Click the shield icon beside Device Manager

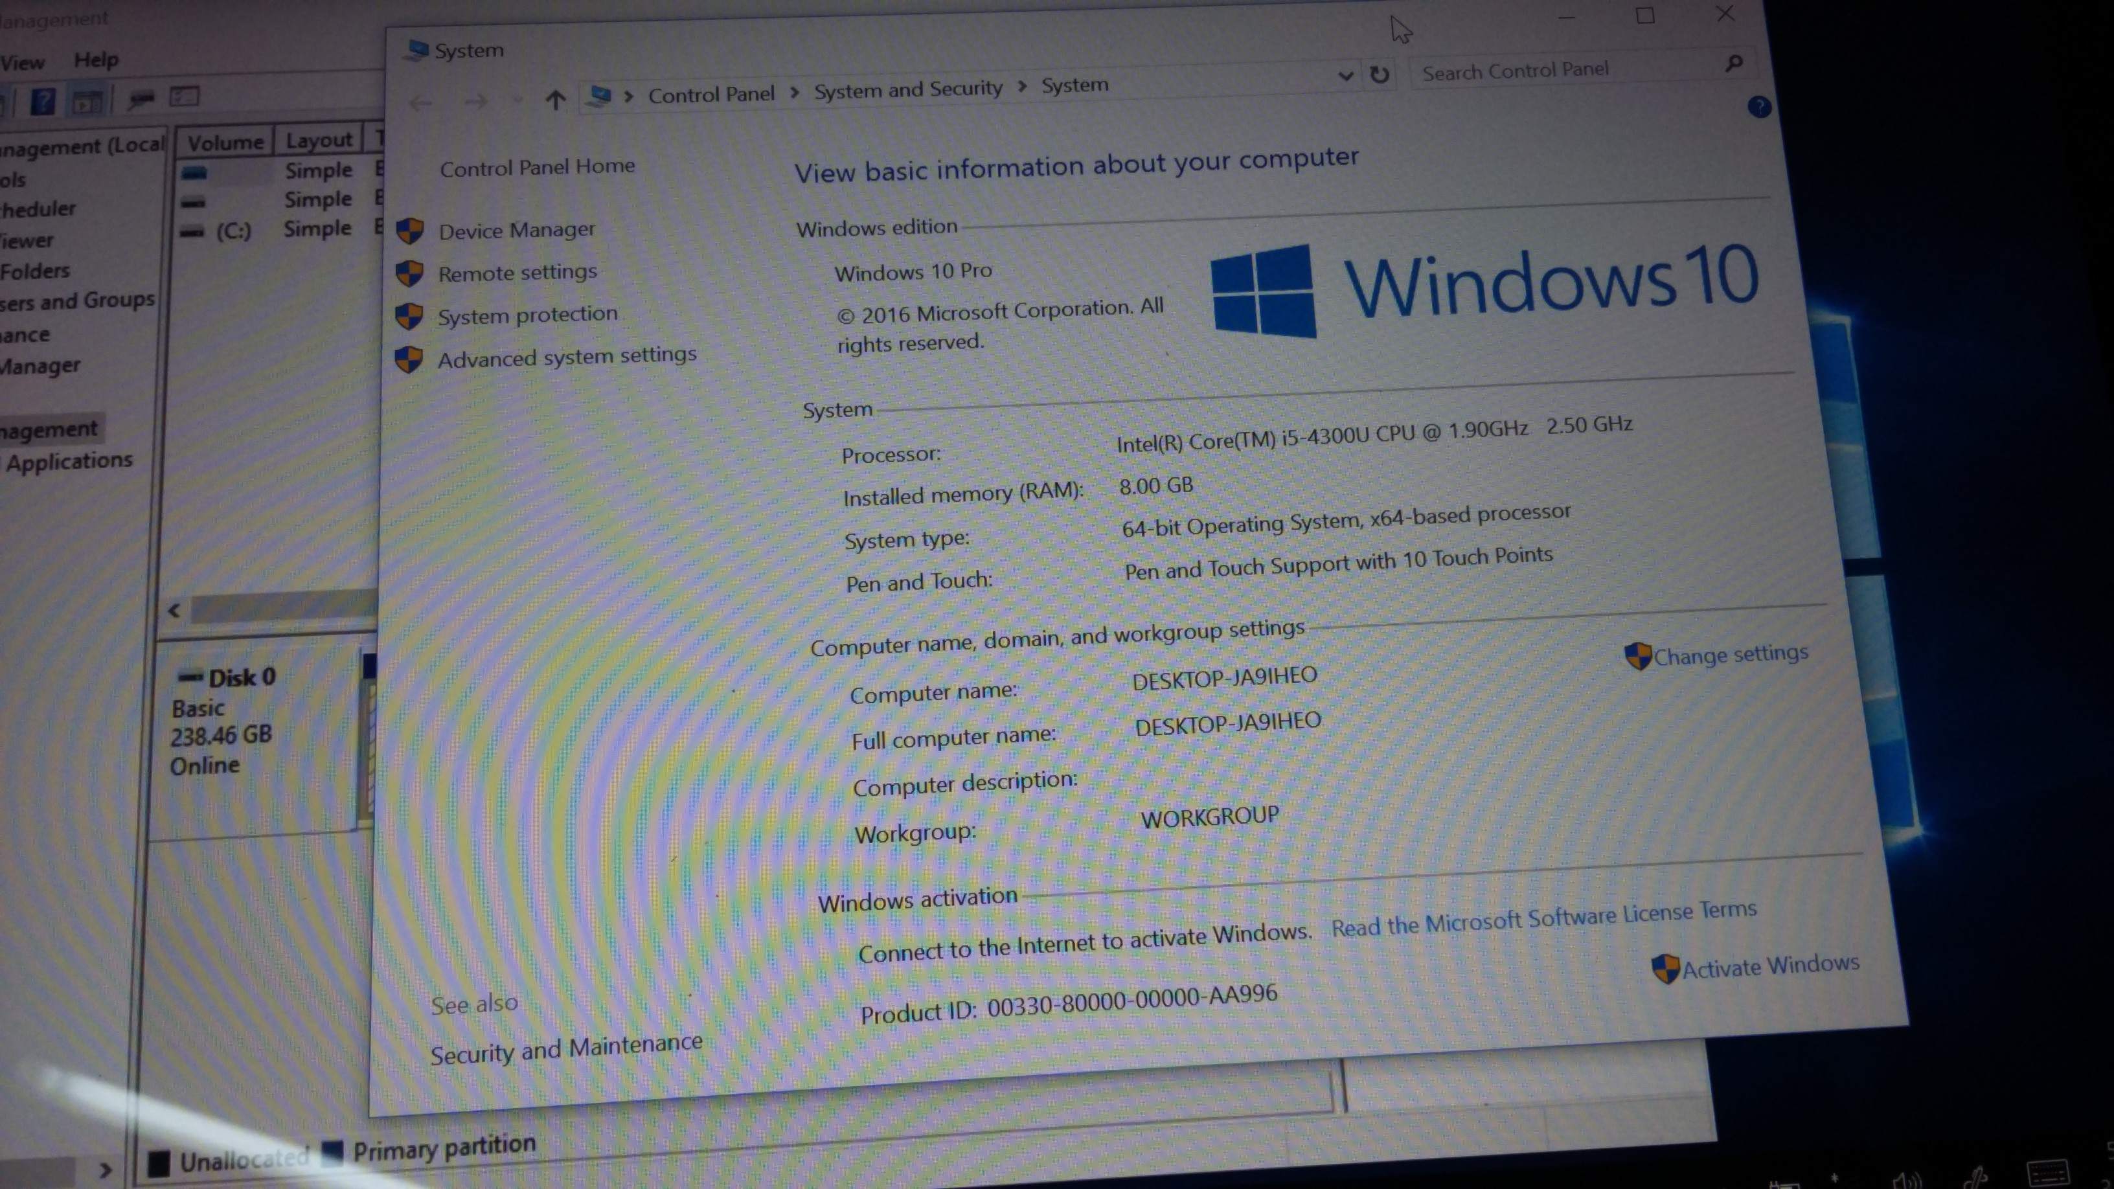coord(409,231)
